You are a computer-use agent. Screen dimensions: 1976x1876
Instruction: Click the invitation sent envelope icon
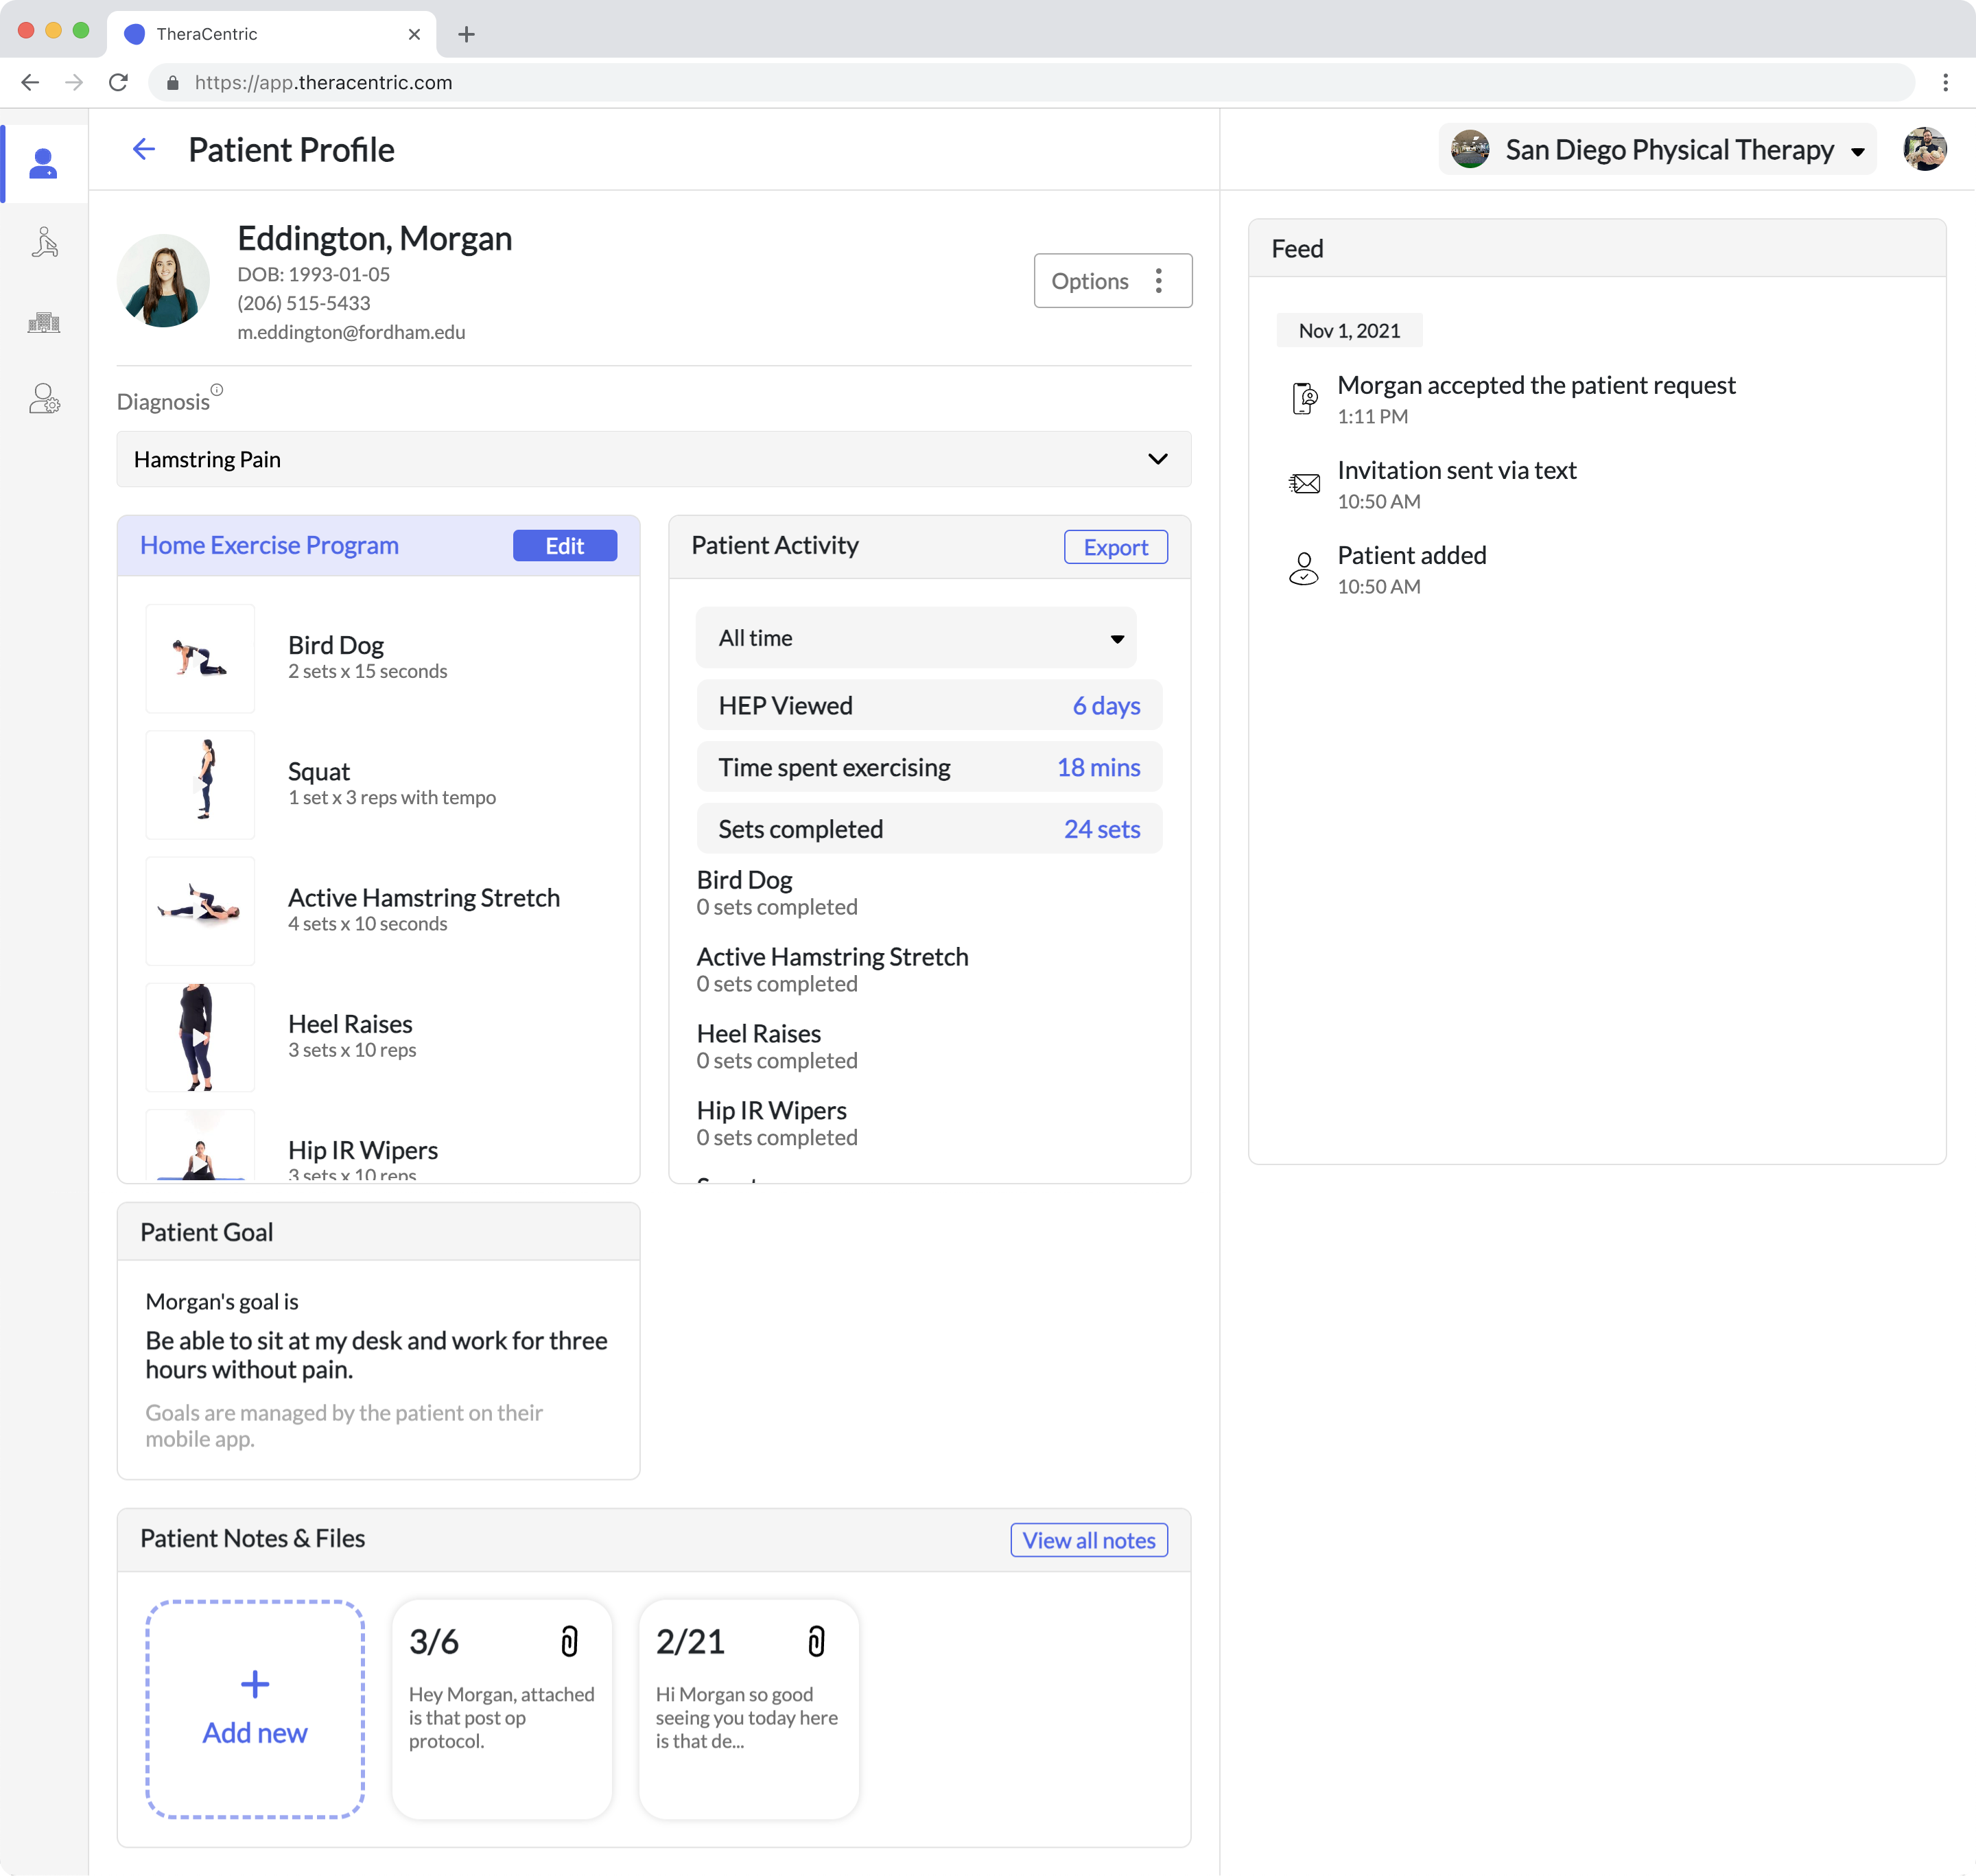click(x=1304, y=484)
